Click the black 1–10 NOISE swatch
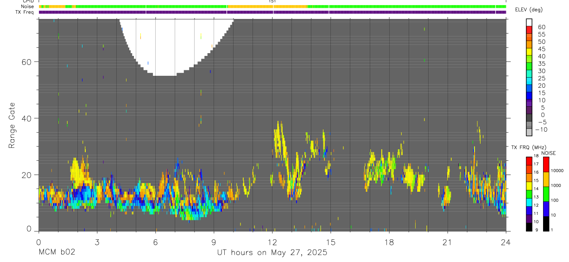Image resolution: width=569 pixels, height=262 pixels. pos(546,224)
